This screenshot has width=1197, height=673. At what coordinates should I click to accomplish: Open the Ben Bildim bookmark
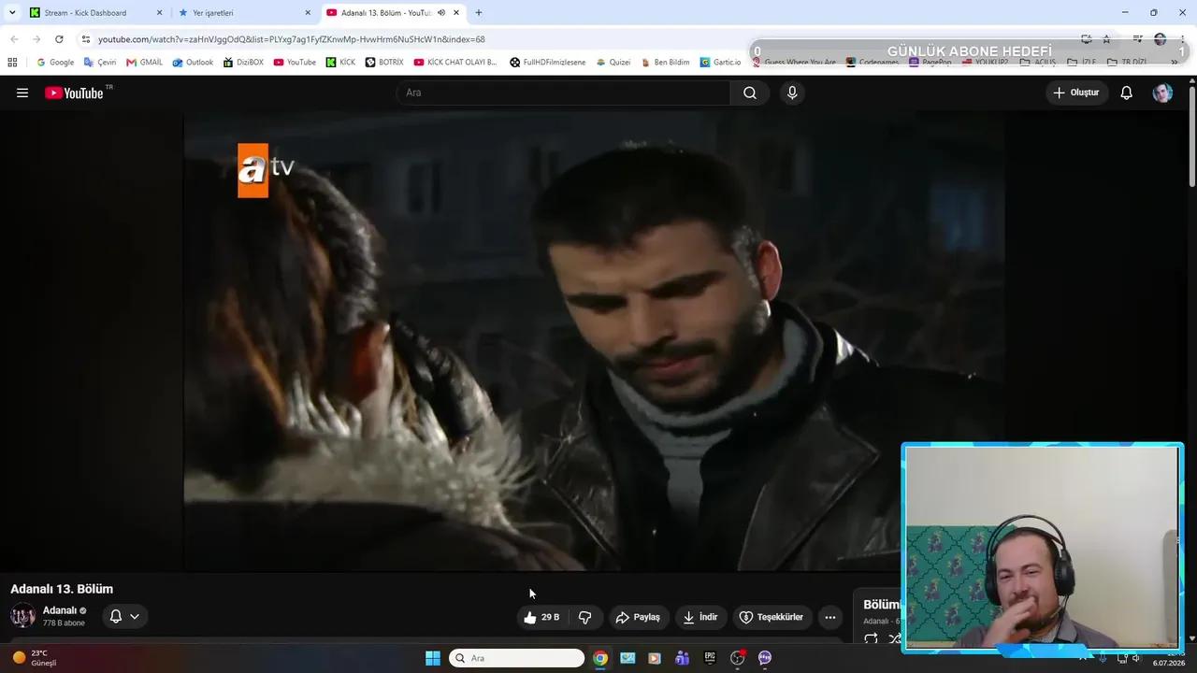click(666, 63)
